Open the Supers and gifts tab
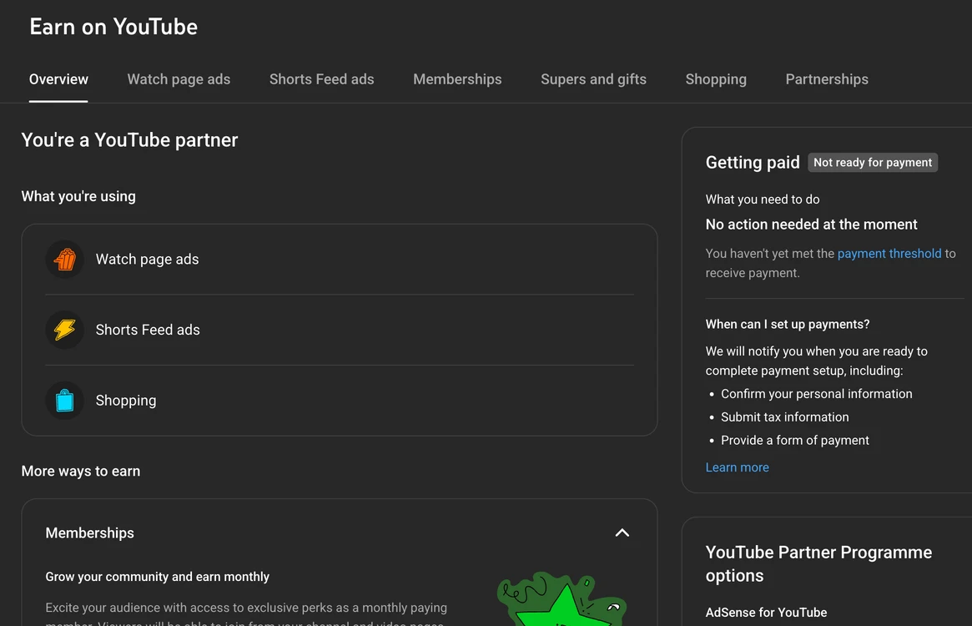Image resolution: width=972 pixels, height=626 pixels. (593, 79)
